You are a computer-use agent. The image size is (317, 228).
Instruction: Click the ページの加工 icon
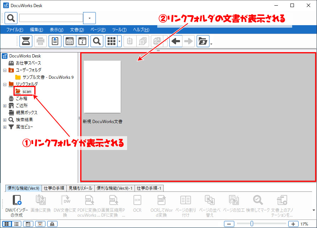234,200
